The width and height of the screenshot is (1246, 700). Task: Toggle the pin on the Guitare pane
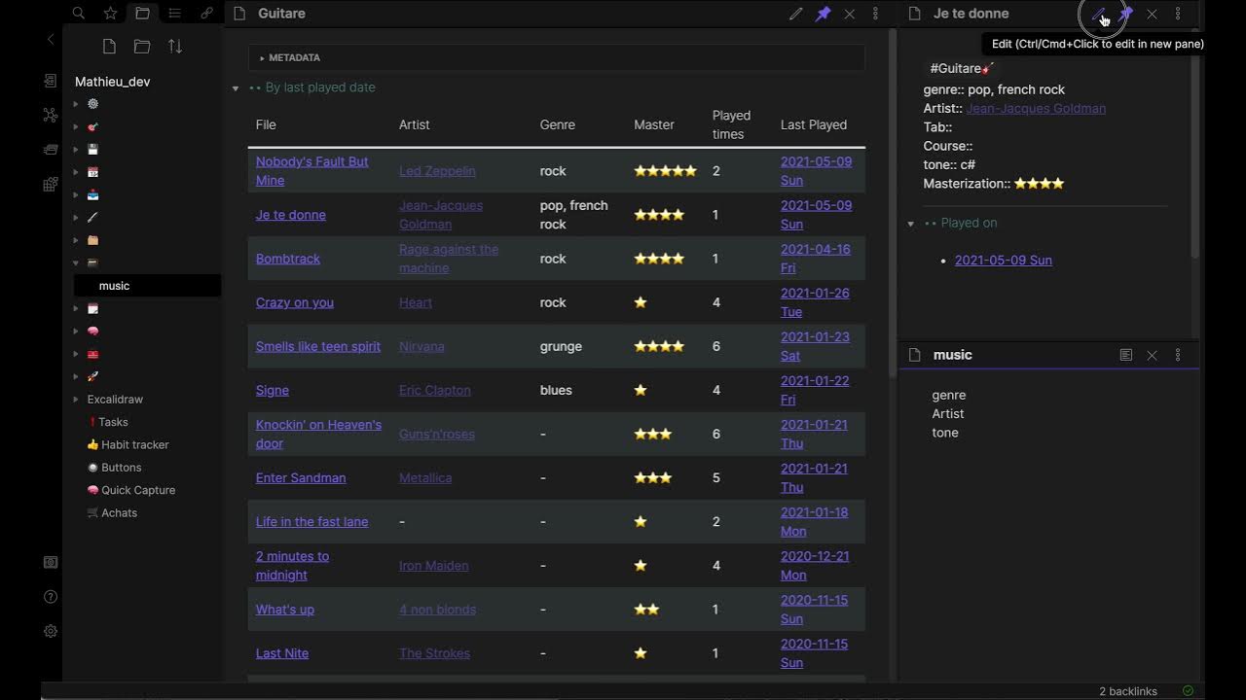823,14
